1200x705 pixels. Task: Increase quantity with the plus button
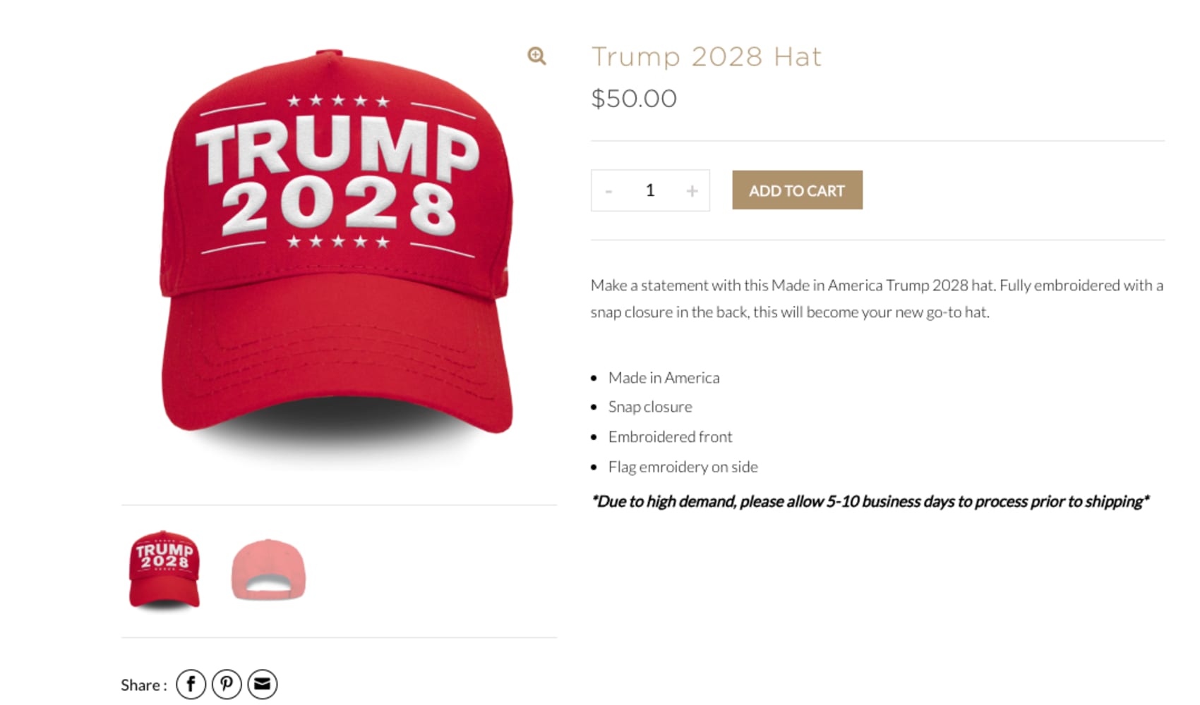(692, 190)
